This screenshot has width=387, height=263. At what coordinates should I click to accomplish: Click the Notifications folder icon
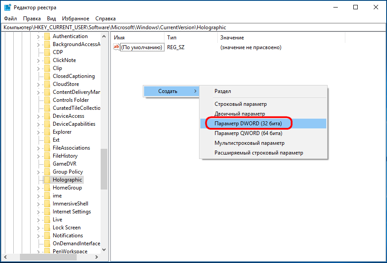pyautogui.click(x=47, y=236)
